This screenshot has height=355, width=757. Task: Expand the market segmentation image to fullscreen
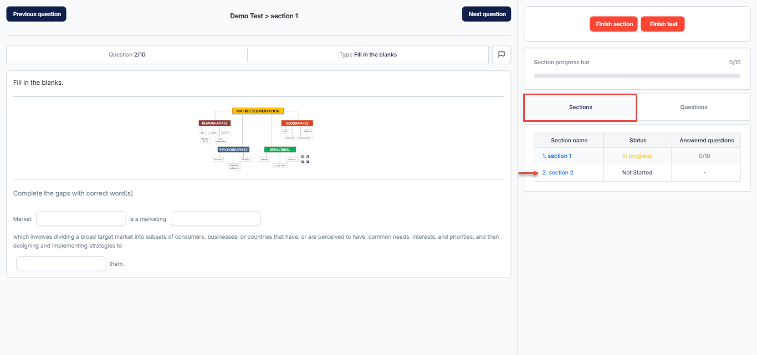click(305, 159)
